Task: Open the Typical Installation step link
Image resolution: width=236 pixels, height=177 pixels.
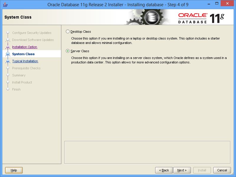Action: coord(25,61)
